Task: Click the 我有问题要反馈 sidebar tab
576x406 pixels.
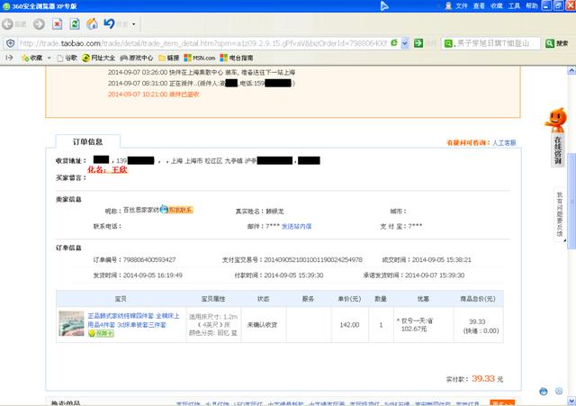Action: (560, 214)
